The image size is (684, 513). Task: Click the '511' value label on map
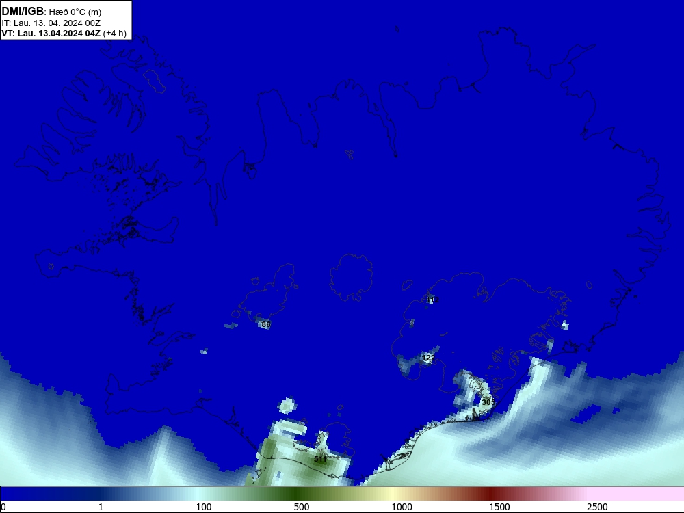[320, 459]
